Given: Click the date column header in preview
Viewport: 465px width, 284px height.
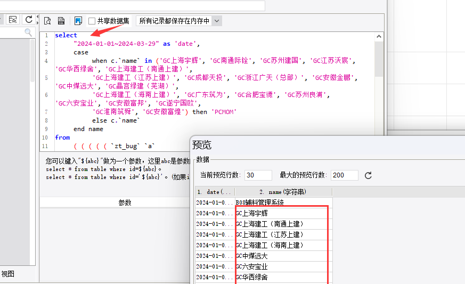Looking at the screenshot, I should [x=215, y=192].
